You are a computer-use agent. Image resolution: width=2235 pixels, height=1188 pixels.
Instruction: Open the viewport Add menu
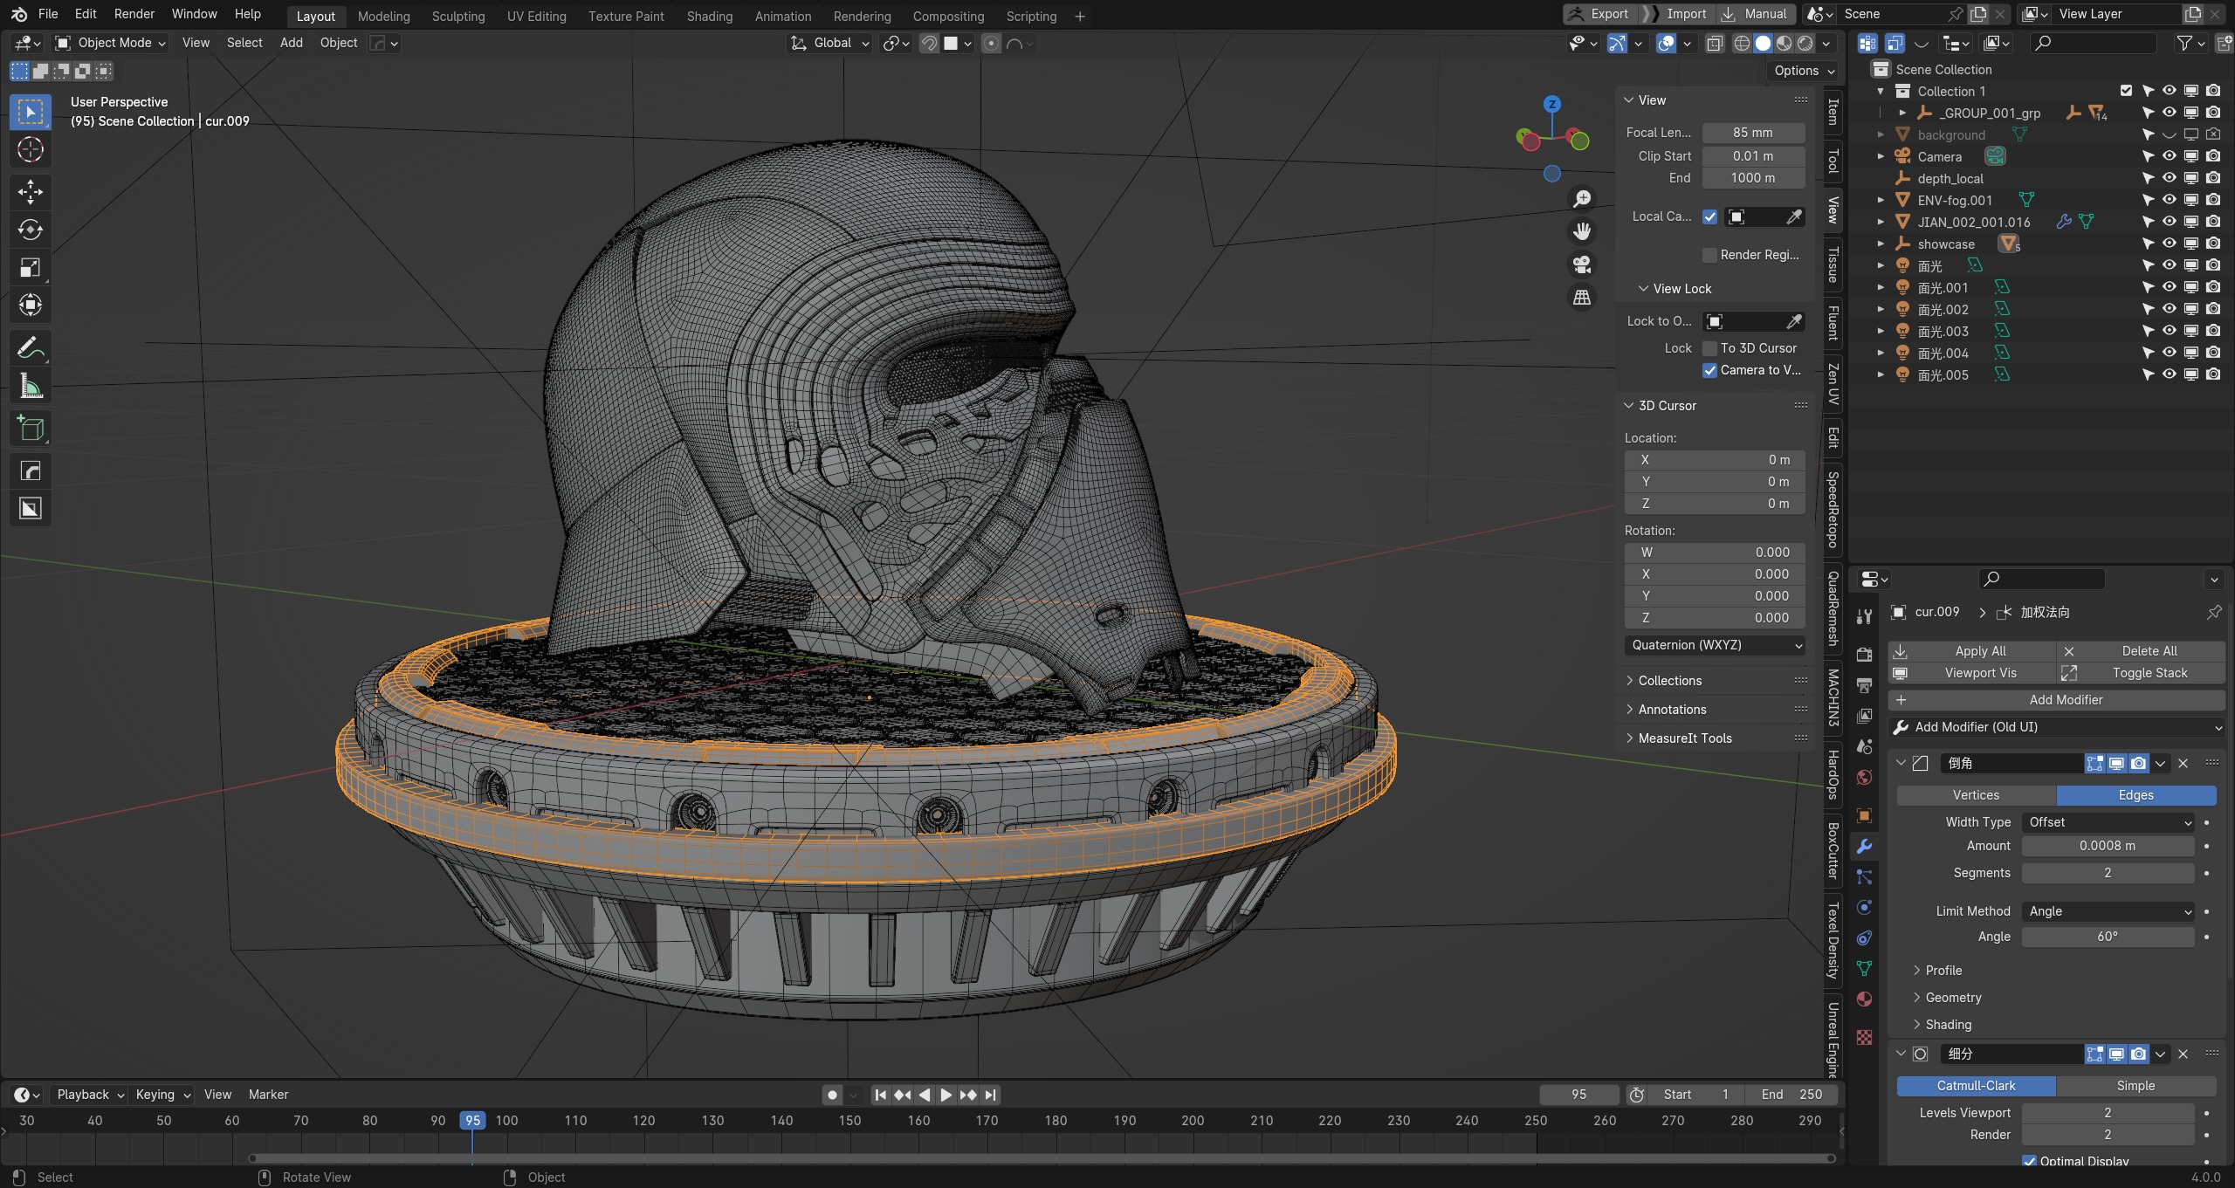291,43
